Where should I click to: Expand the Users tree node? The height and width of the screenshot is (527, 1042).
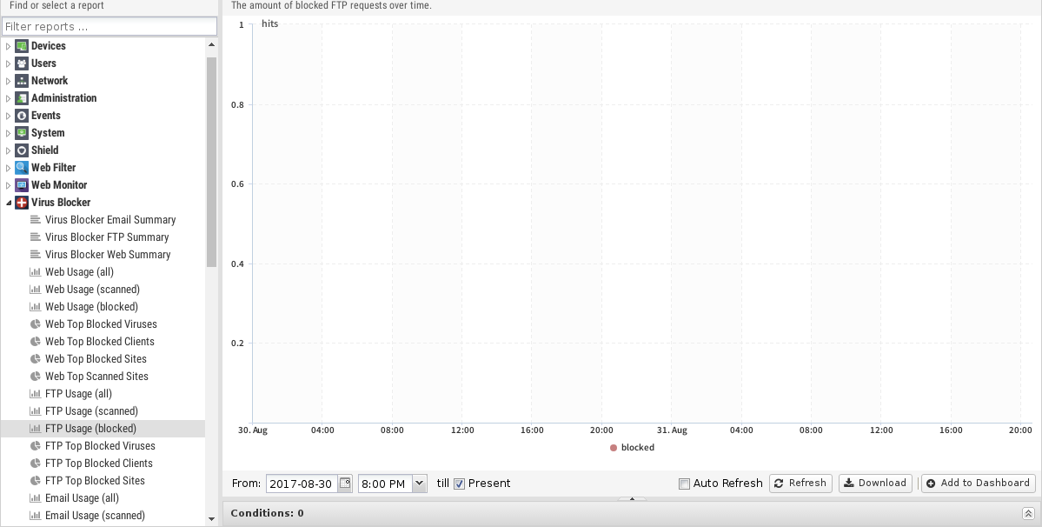tap(8, 63)
